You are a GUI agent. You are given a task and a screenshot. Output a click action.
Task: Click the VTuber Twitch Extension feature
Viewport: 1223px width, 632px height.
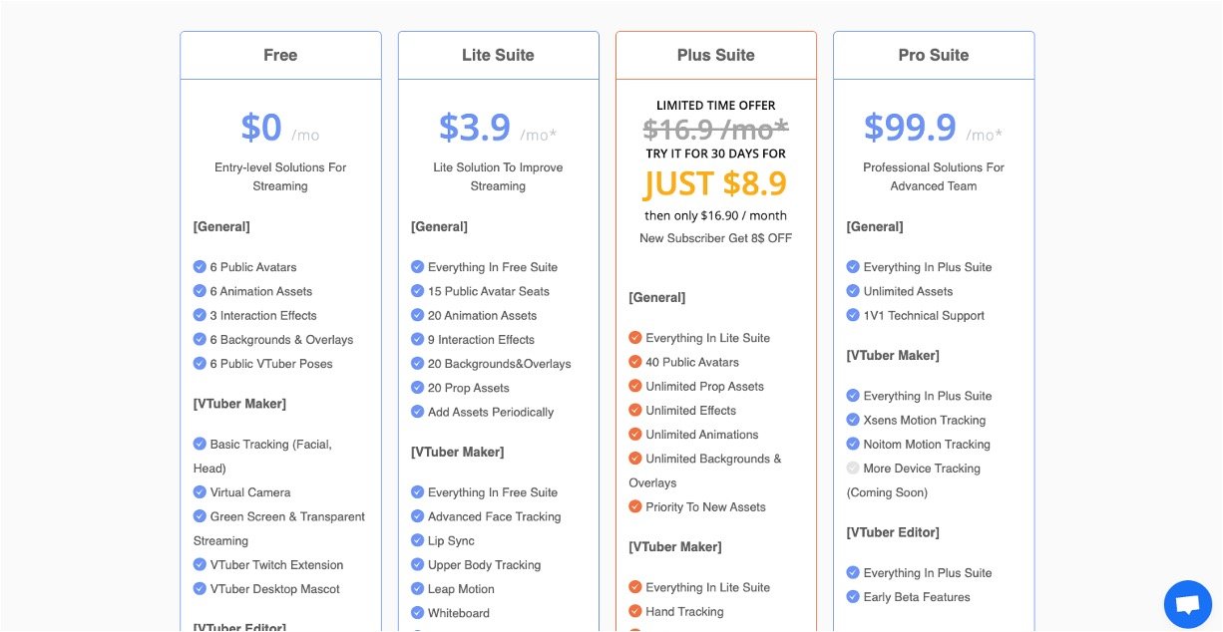(276, 565)
